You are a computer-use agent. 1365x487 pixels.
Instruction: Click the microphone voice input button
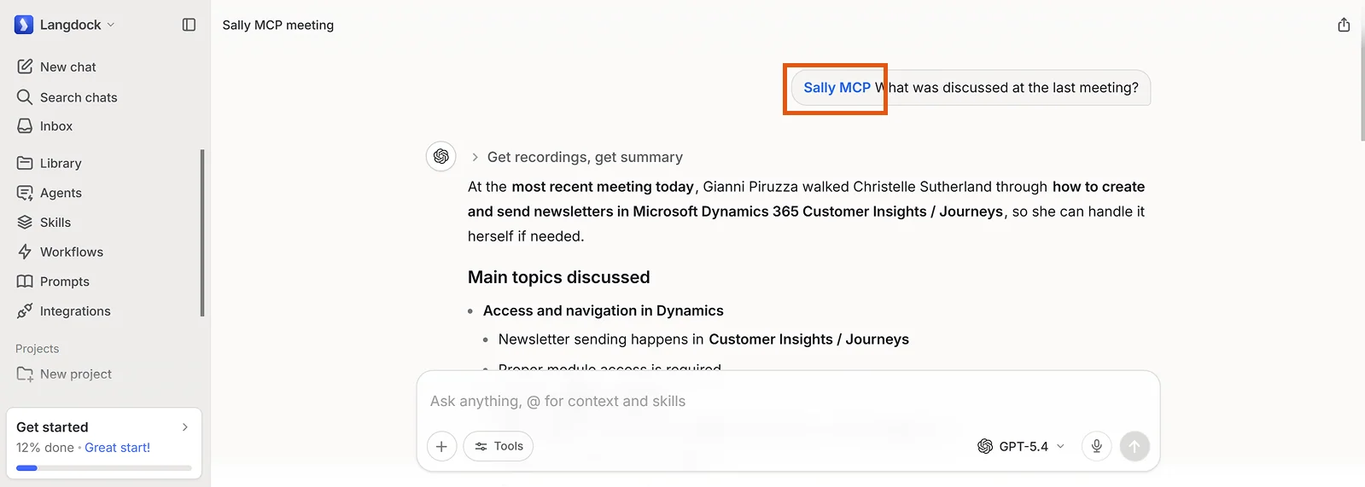coord(1096,446)
